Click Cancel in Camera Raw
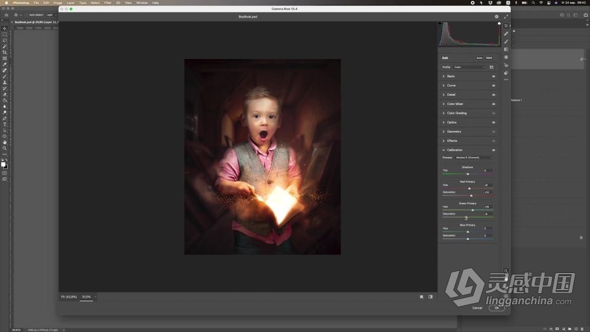This screenshot has height=332, width=590. [x=477, y=308]
